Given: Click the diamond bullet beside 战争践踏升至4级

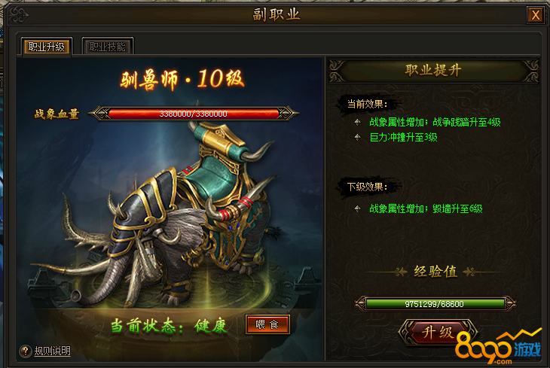Looking at the screenshot, I should 357,123.
